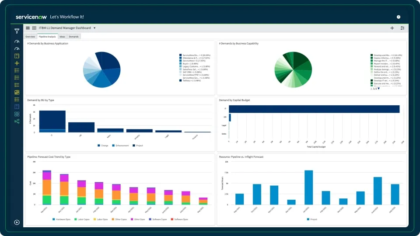Open dashboard settings sliders icon

402,28
